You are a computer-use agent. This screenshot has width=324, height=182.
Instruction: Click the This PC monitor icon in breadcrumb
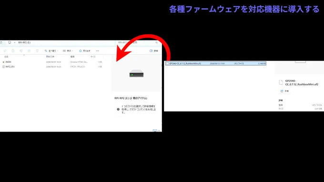tap(10, 42)
